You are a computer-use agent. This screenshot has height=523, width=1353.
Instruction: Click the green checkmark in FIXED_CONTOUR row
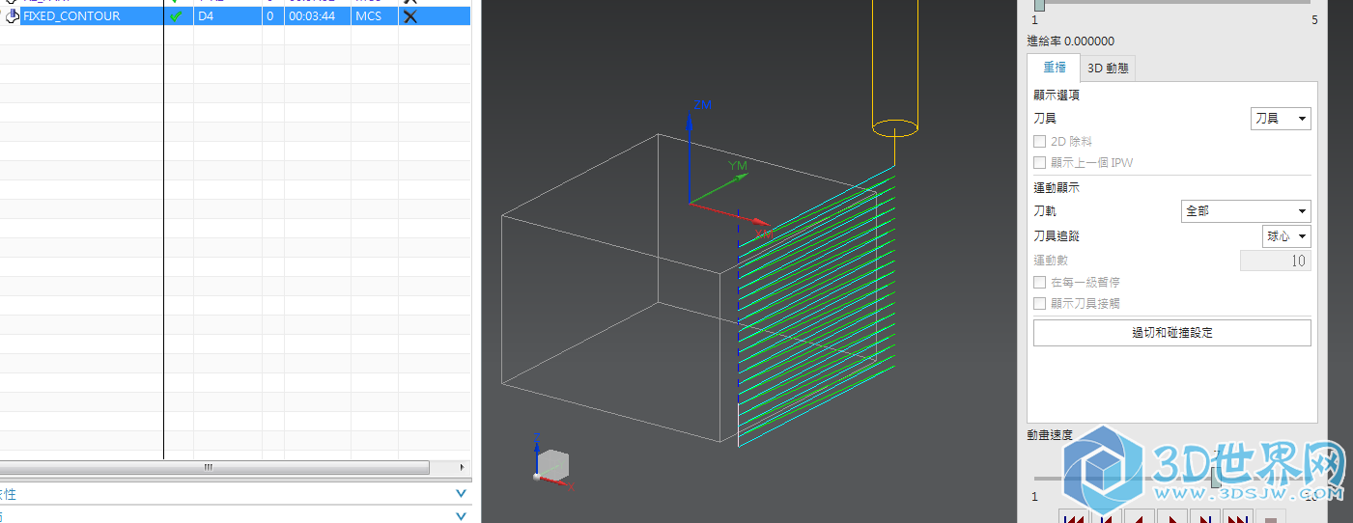(176, 16)
